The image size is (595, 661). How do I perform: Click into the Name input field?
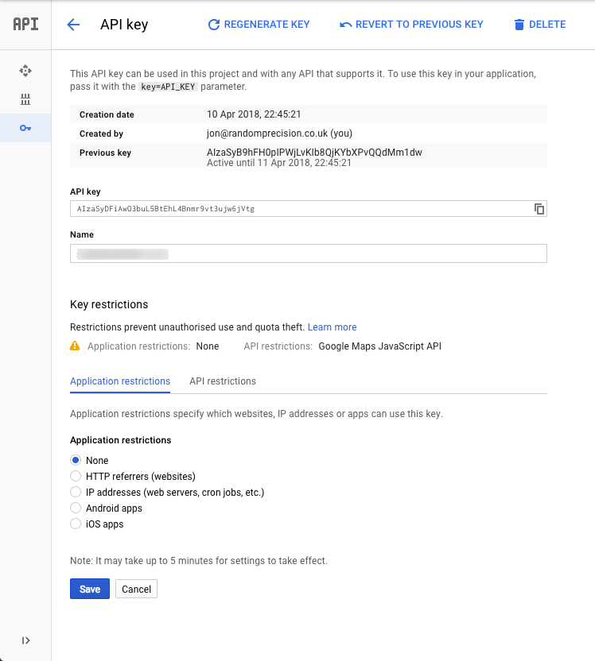click(309, 253)
